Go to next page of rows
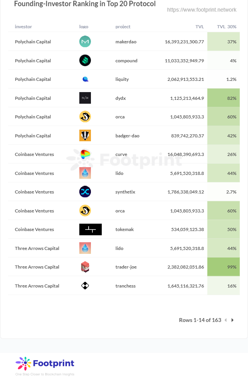 pyautogui.click(x=233, y=320)
